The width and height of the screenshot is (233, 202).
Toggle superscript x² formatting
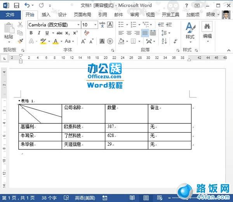(x=75, y=33)
